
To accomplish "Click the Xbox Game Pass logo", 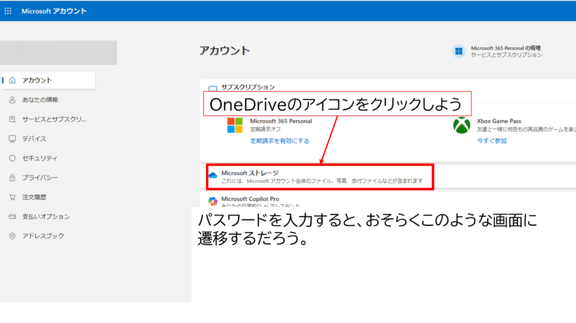I will [462, 125].
